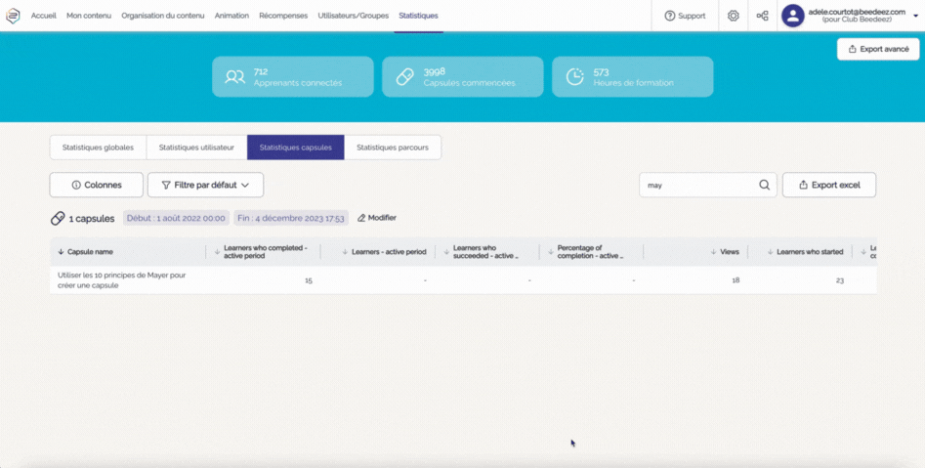Open the Support help link
The image size is (925, 468).
pos(685,16)
